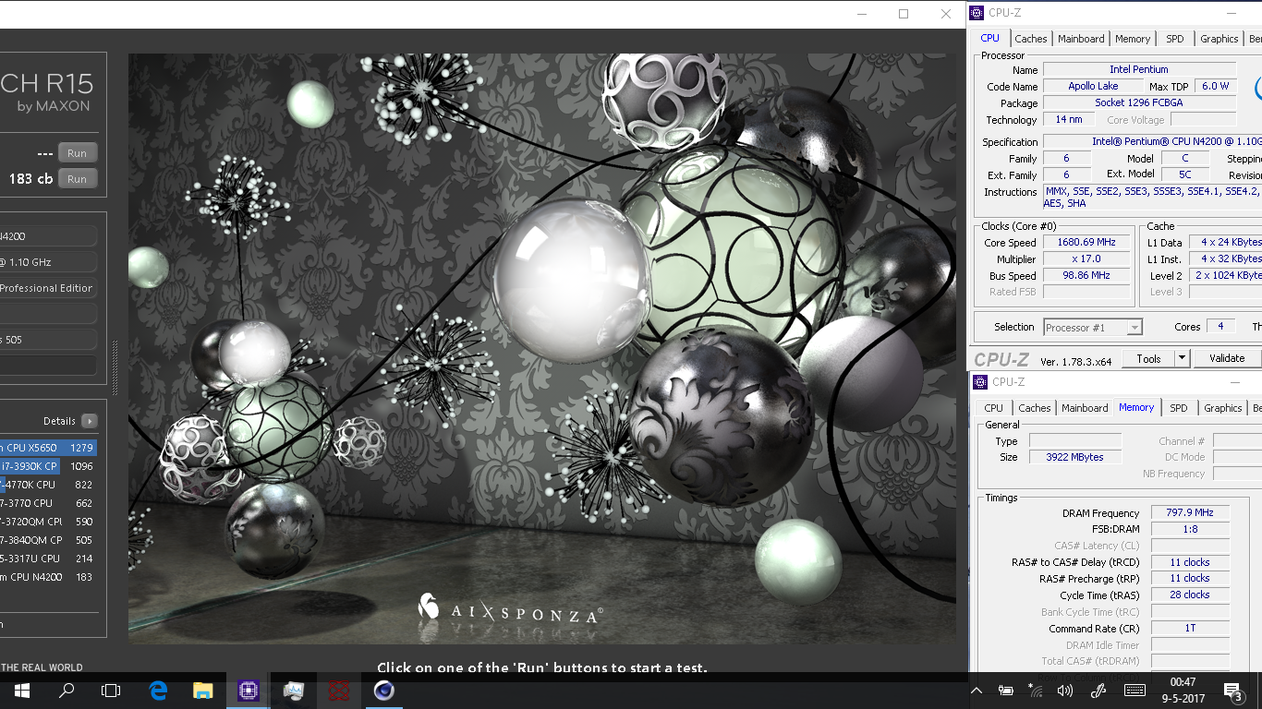This screenshot has width=1262, height=709.
Task: Select the 3840QM 505 ranking row
Action: point(48,540)
